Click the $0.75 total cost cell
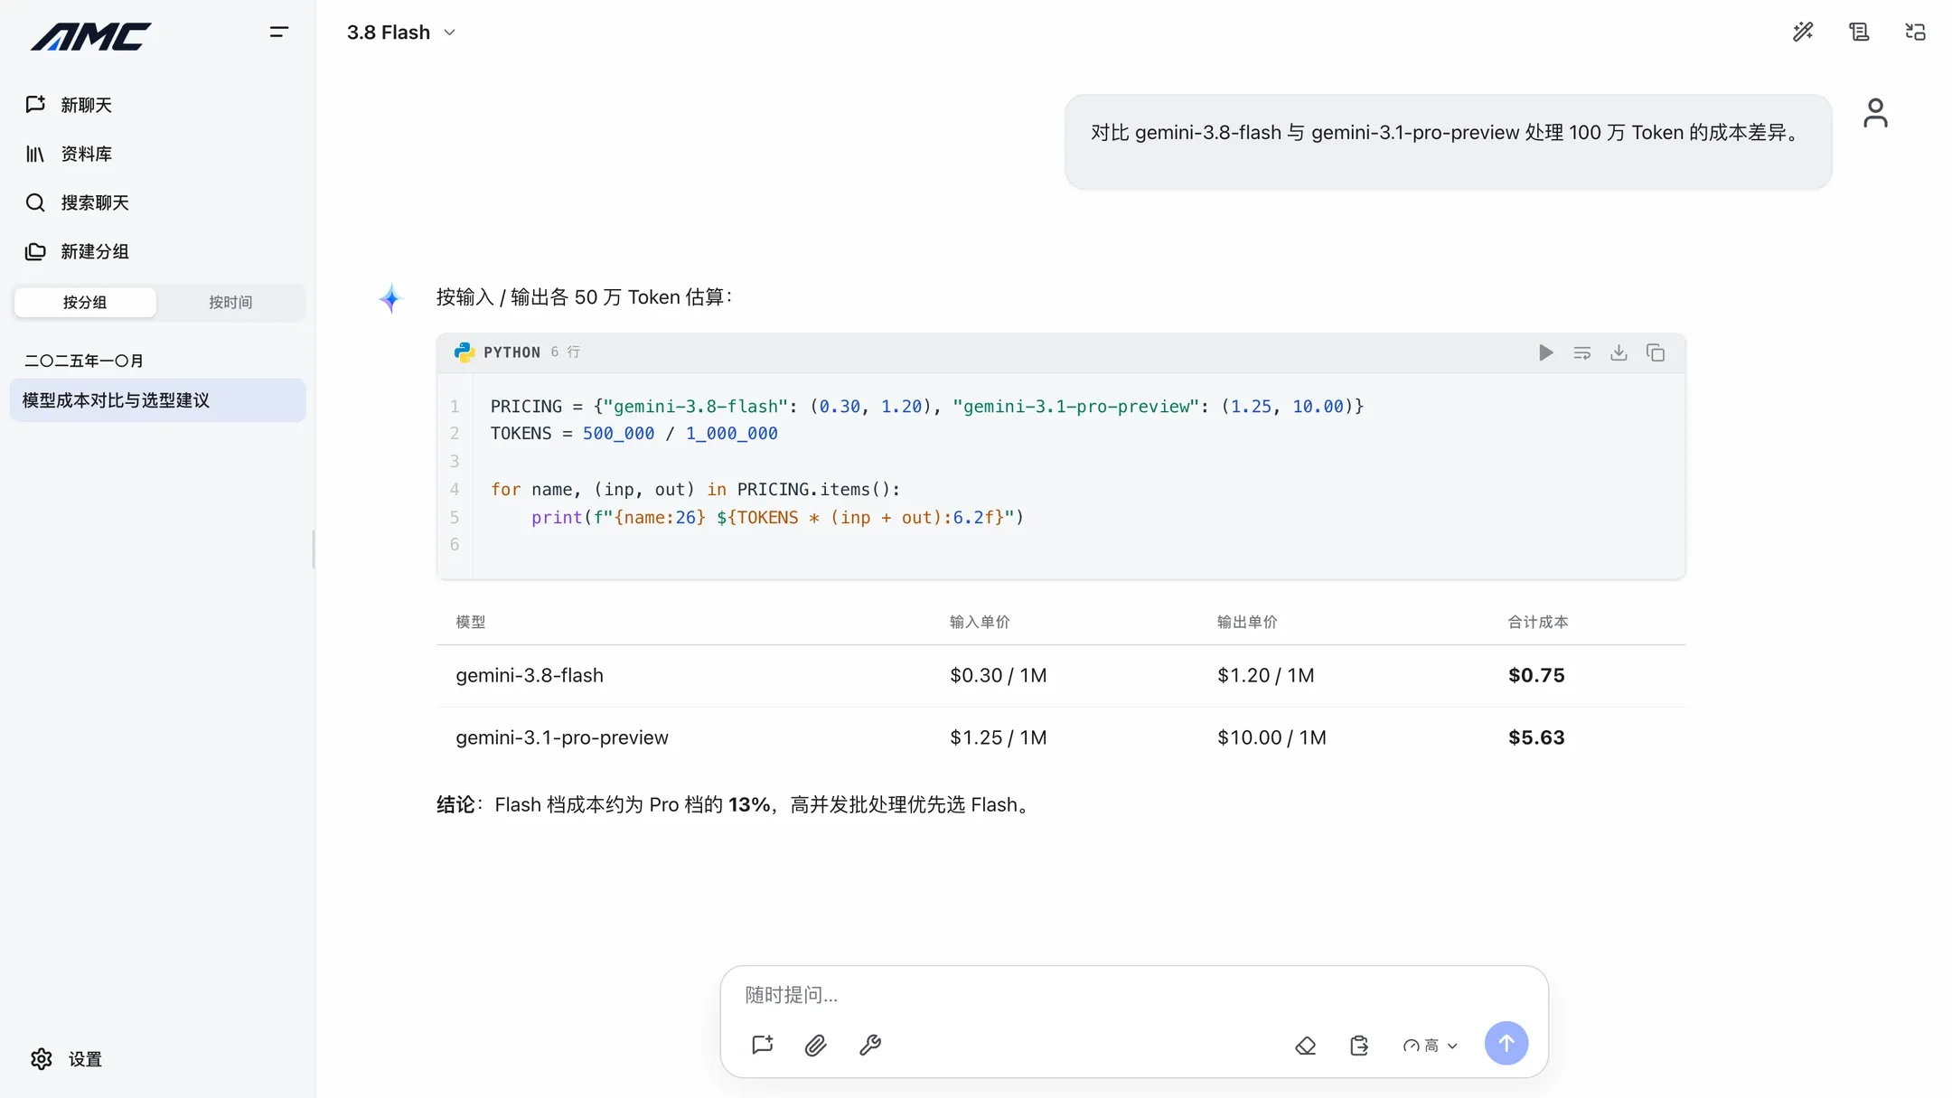This screenshot has width=1952, height=1098. [1536, 675]
